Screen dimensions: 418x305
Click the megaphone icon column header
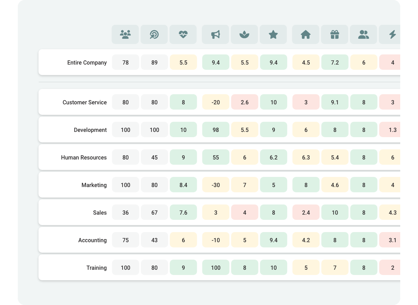[216, 34]
